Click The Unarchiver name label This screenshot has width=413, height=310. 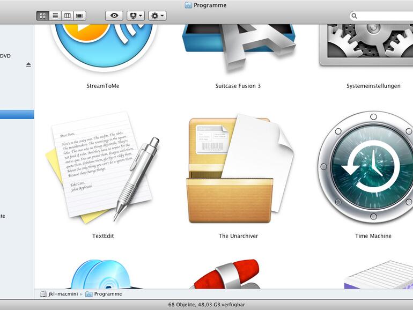pyautogui.click(x=238, y=236)
